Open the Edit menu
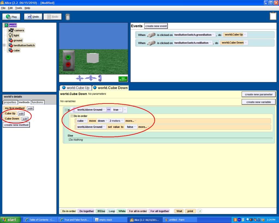279x223 pixels. [10, 8]
